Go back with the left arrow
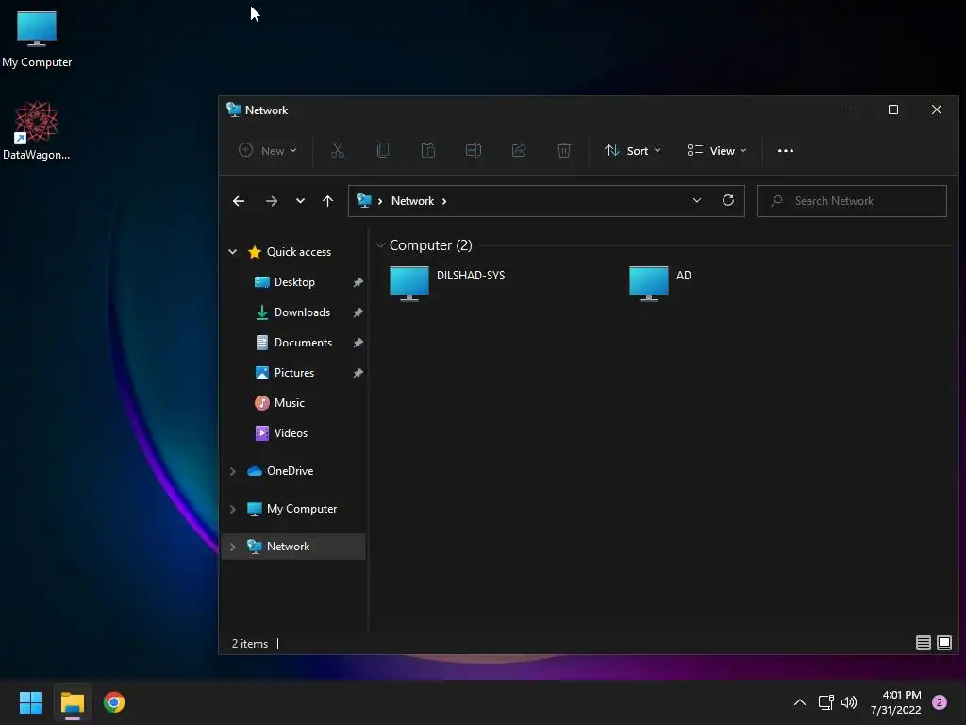The image size is (966, 725). 239,201
